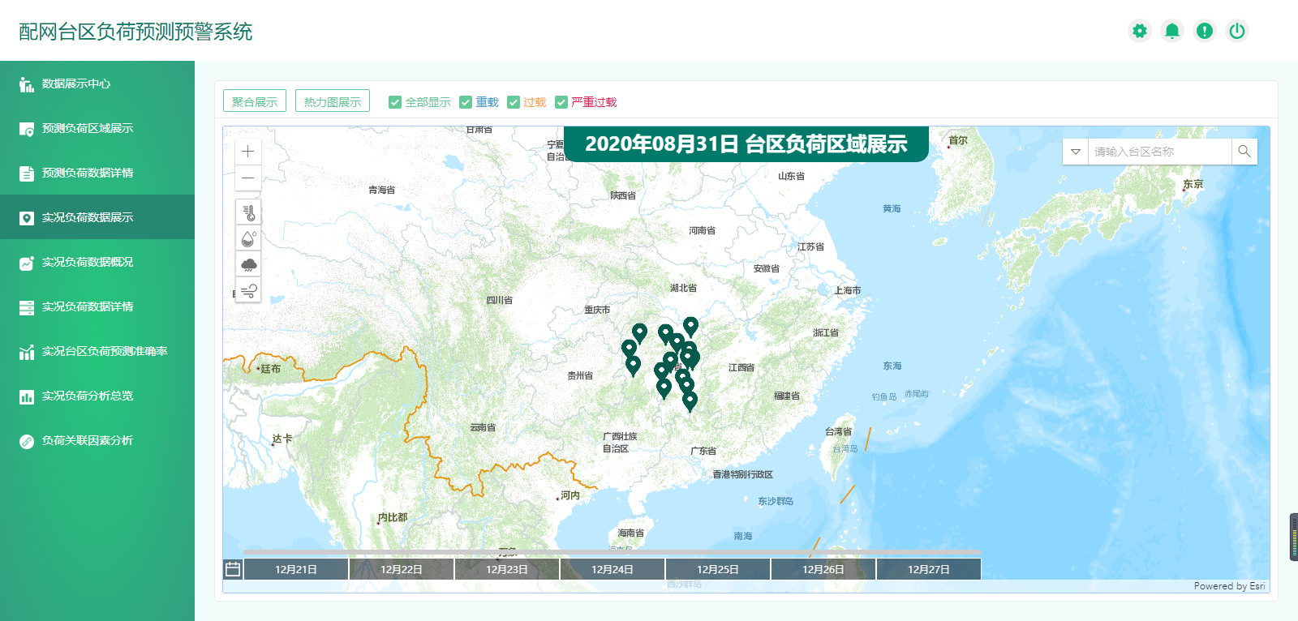The height and width of the screenshot is (621, 1298).
Task: Click the power logout icon
Action: (1237, 31)
